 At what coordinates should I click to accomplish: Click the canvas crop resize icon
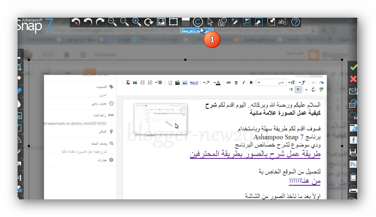(x=246, y=22)
